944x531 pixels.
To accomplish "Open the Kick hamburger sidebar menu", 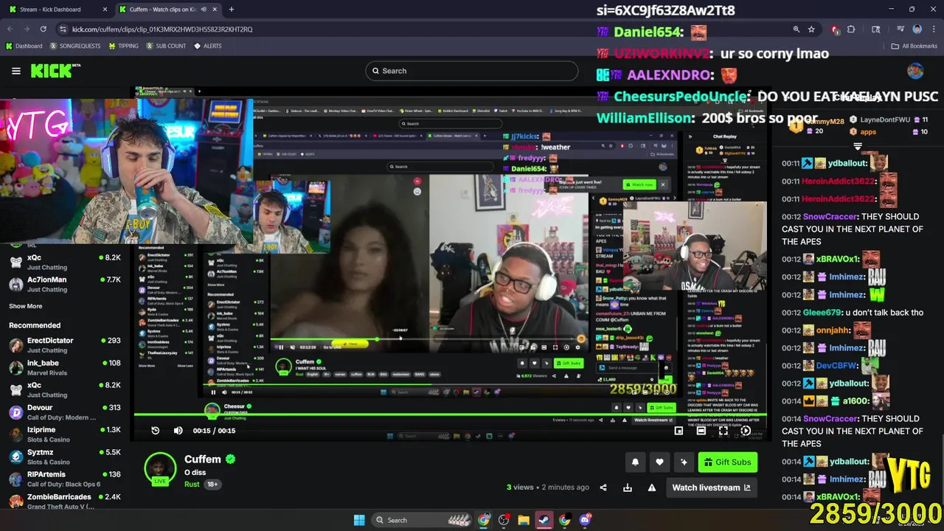I will [x=16, y=71].
